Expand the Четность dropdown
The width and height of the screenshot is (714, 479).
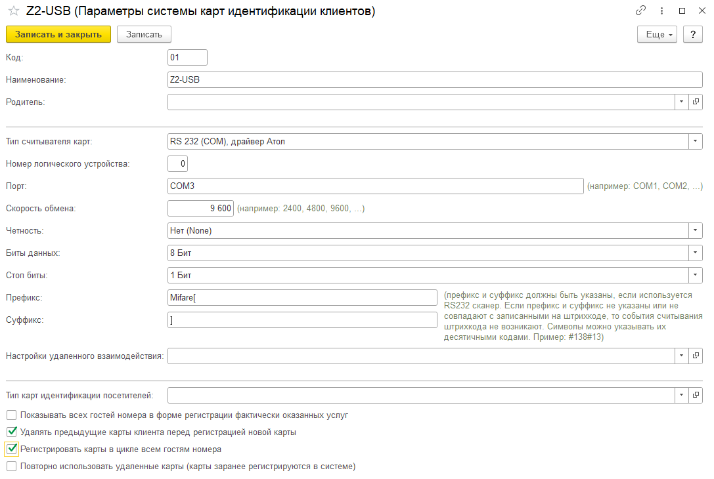(x=696, y=230)
